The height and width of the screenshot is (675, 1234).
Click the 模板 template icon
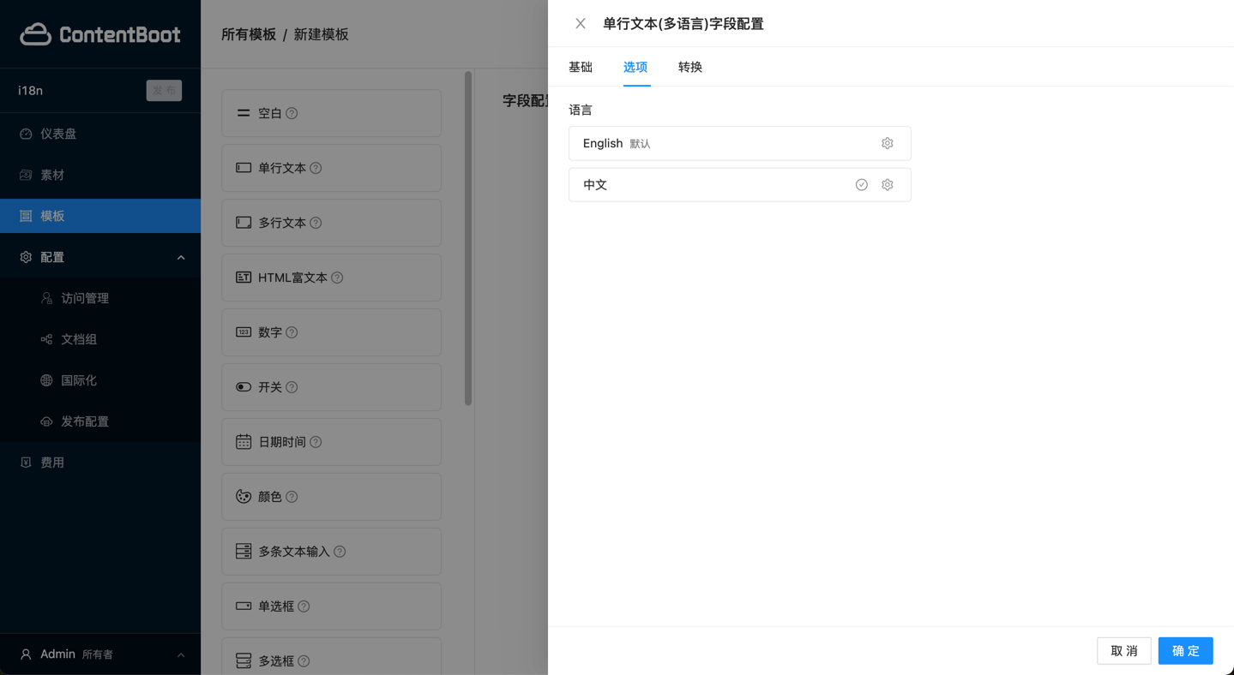tap(26, 216)
